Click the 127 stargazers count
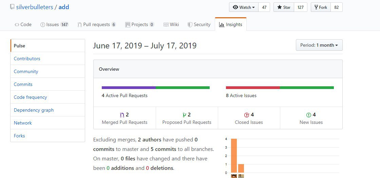The image size is (380, 178). (x=301, y=7)
